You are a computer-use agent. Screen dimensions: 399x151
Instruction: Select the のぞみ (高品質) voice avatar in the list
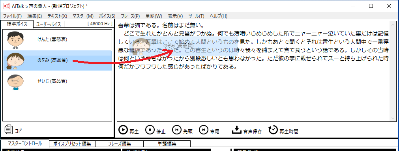[x=15, y=61]
